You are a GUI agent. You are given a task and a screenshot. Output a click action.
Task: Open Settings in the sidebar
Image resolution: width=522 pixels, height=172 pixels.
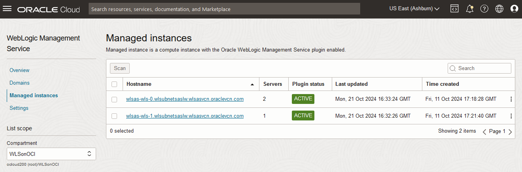(x=19, y=108)
